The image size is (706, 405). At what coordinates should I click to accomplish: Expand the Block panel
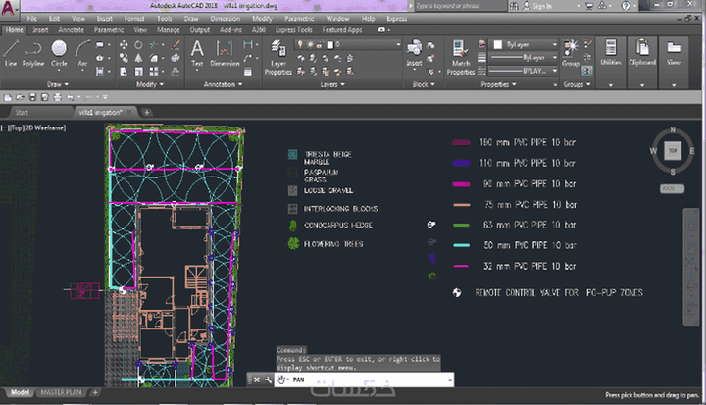pos(424,84)
